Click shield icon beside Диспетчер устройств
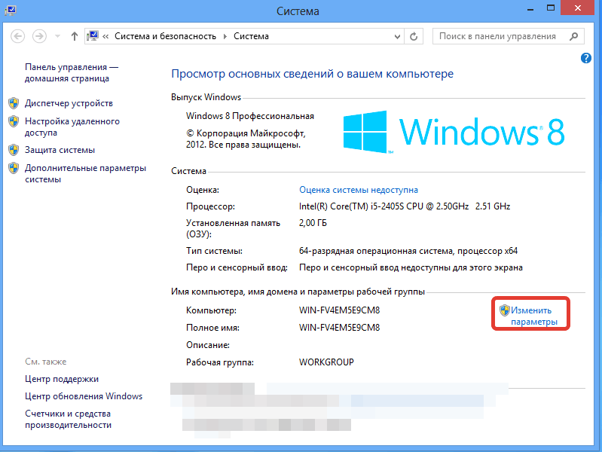The image size is (602, 452). [14, 103]
